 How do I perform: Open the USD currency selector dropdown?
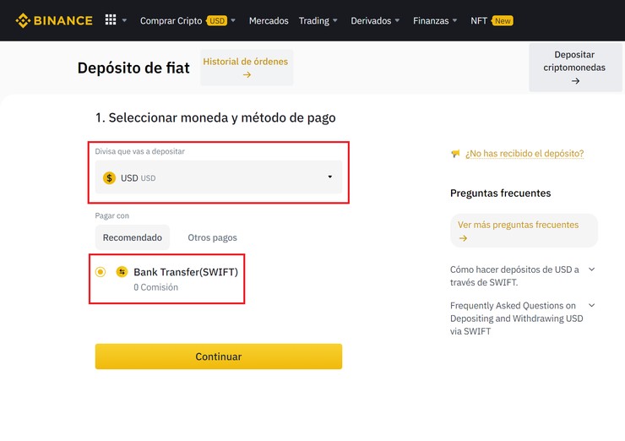point(219,177)
